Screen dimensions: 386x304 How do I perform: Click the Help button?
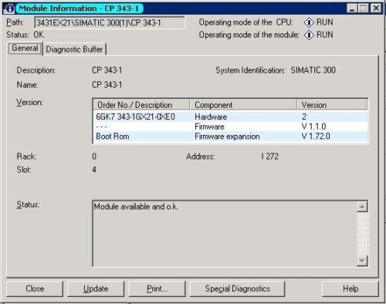[x=350, y=289]
